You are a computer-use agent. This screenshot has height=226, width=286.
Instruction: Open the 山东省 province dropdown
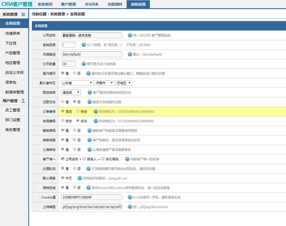pos(77,83)
